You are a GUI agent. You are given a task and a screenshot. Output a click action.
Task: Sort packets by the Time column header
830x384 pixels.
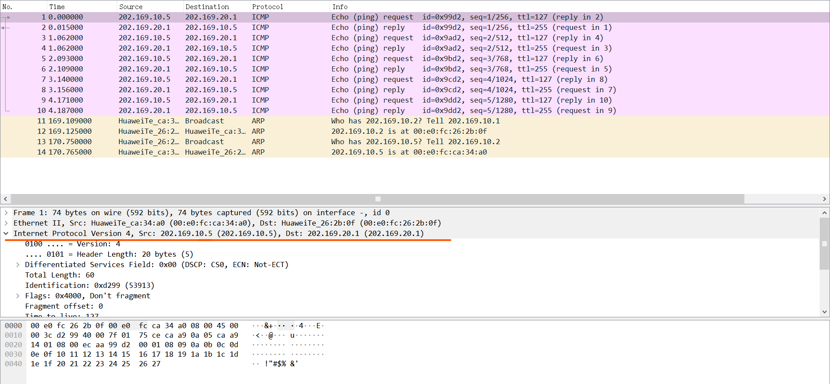pos(82,6)
